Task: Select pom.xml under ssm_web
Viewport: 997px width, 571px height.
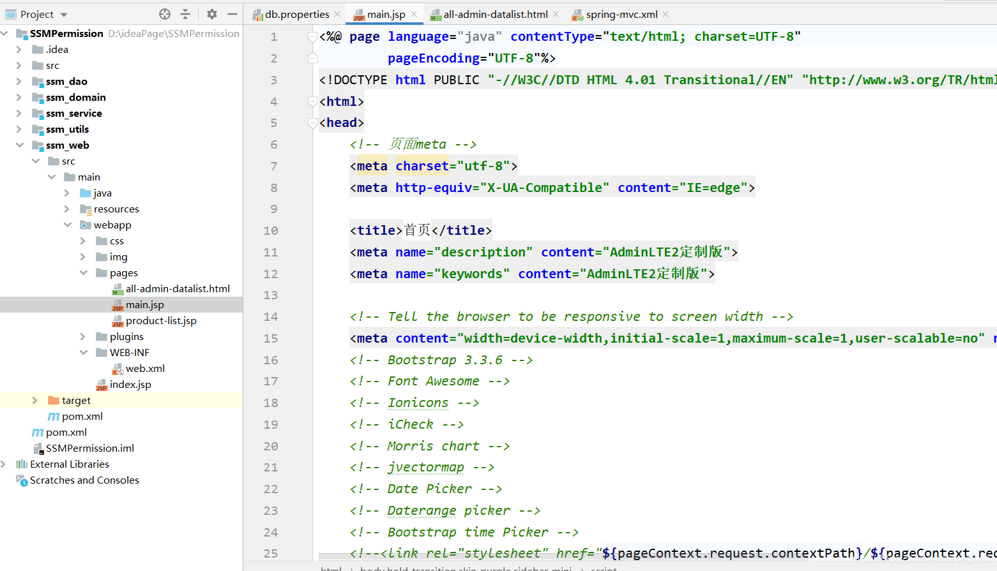Action: (x=82, y=416)
